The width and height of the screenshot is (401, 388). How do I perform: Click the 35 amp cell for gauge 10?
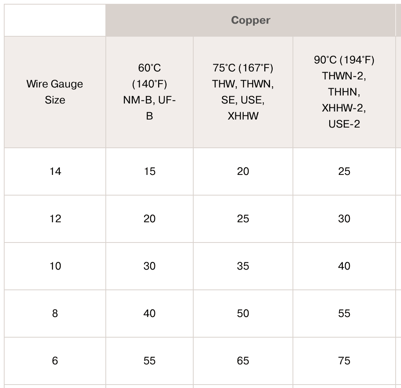(243, 266)
